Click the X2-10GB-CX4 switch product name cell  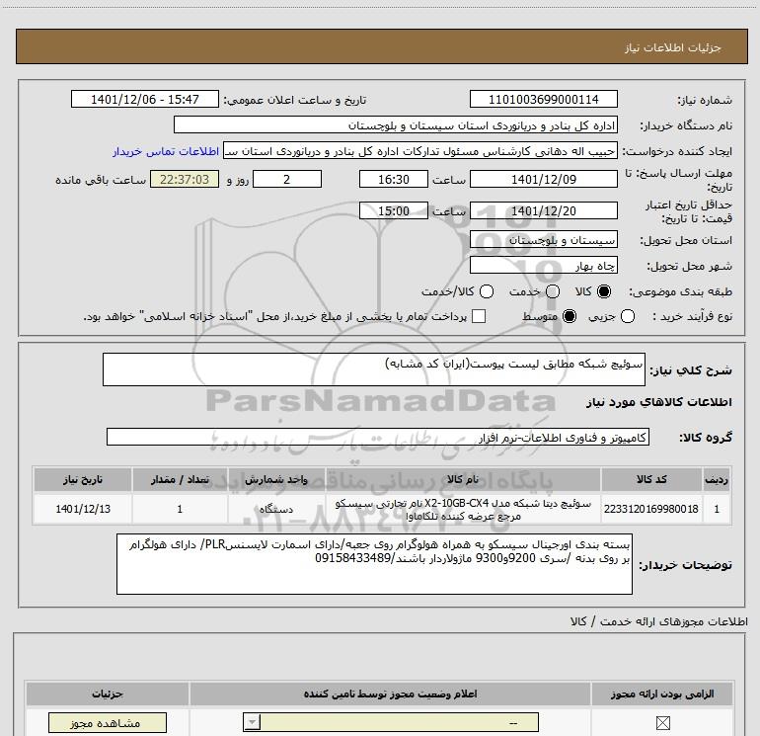point(462,510)
